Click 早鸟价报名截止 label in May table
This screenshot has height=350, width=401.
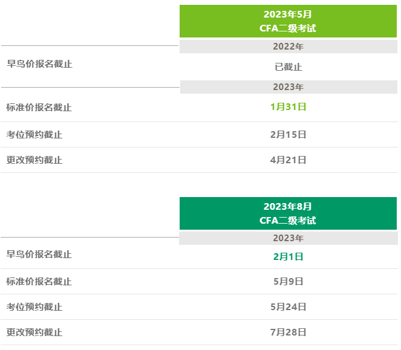(39, 64)
